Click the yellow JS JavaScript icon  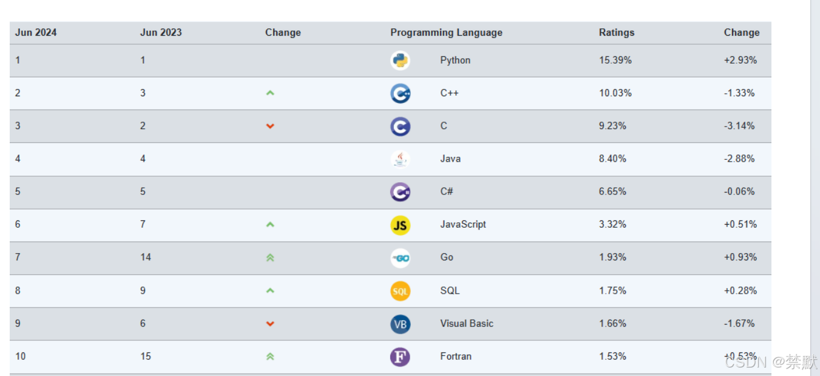click(x=400, y=225)
